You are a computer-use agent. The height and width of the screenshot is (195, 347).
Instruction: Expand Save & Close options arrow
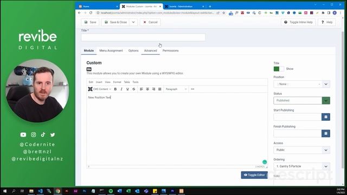[x=133, y=22]
